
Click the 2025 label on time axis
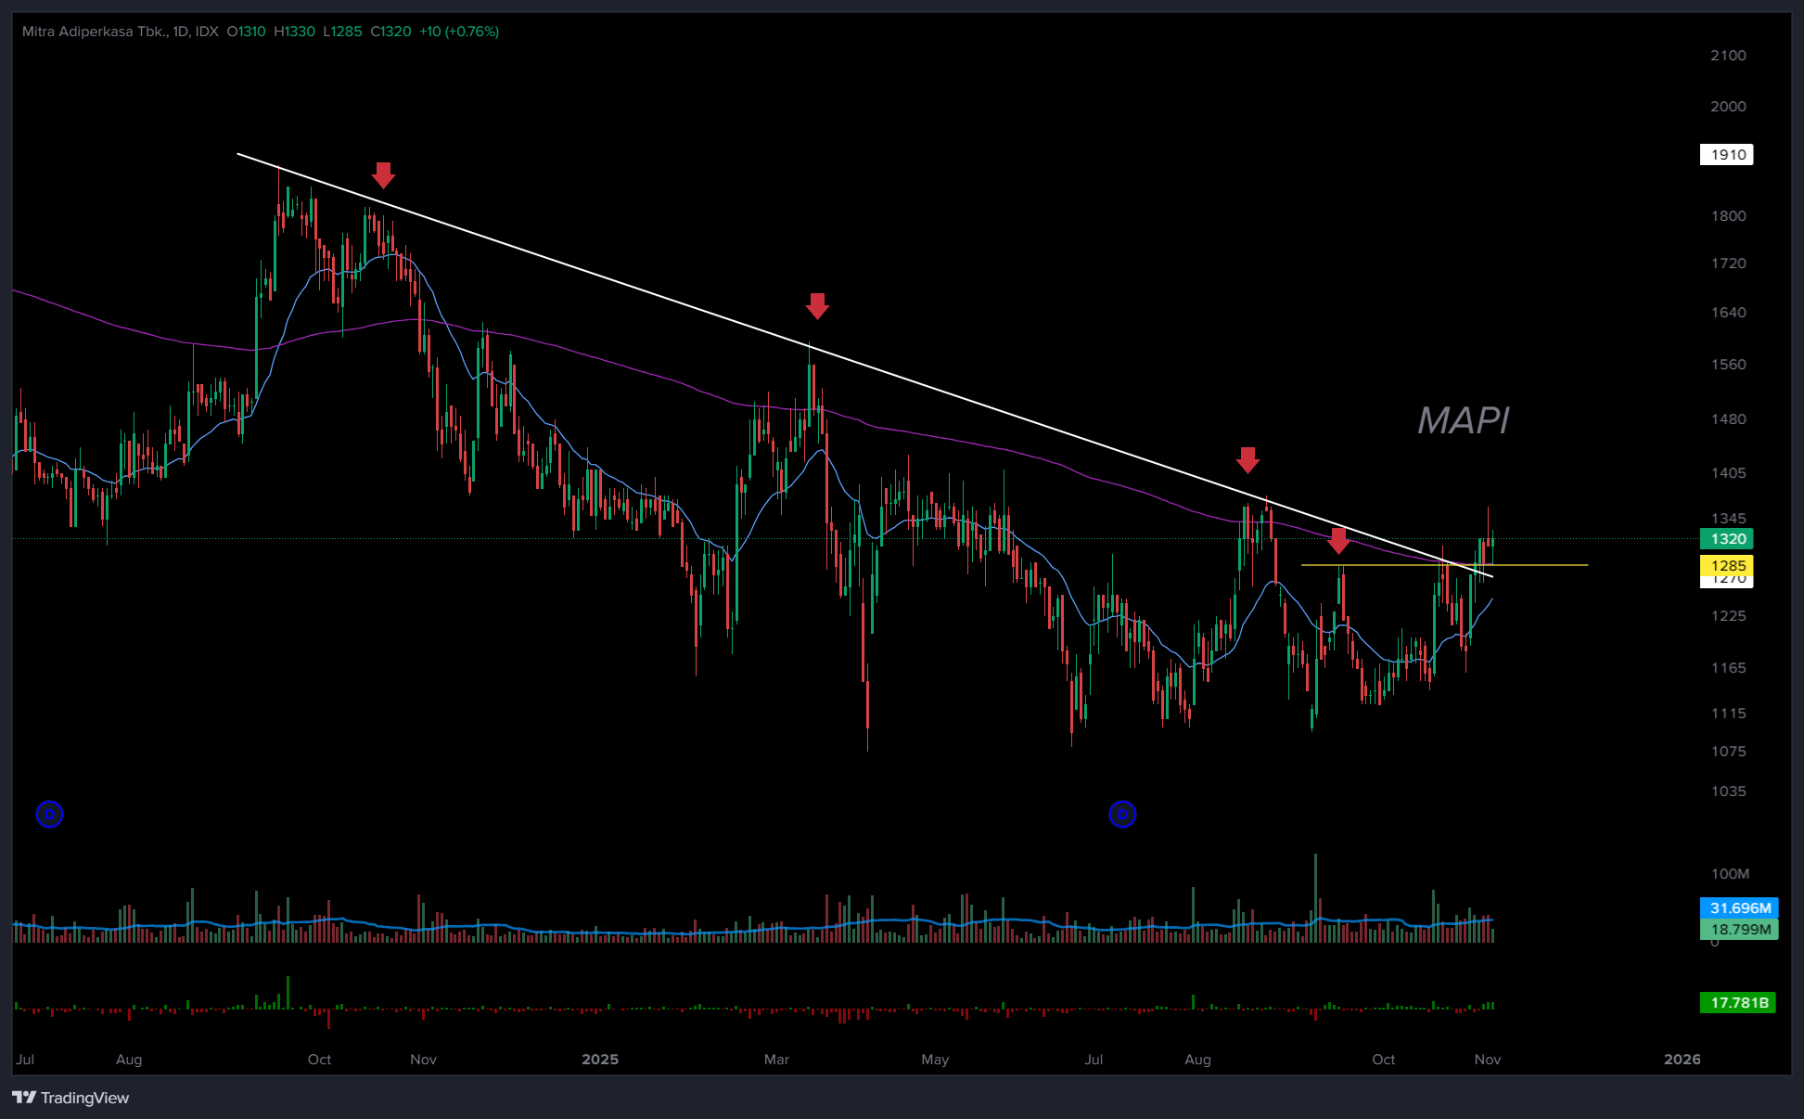pyautogui.click(x=599, y=1059)
